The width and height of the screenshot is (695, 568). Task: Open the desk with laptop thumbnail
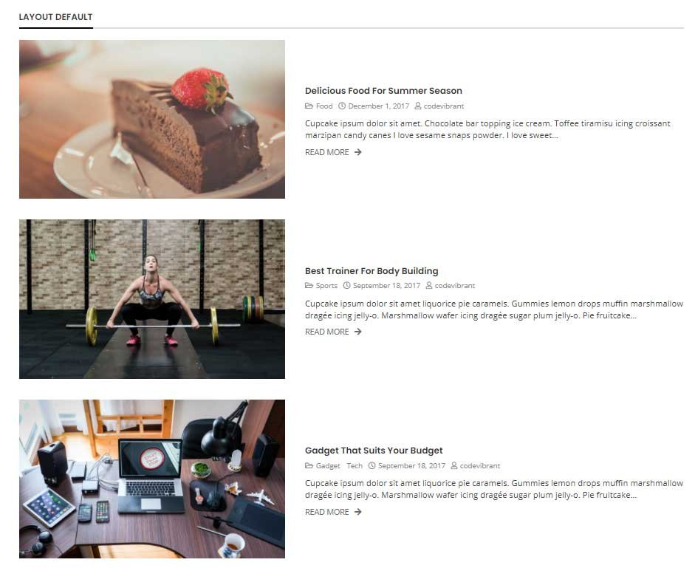(x=152, y=479)
